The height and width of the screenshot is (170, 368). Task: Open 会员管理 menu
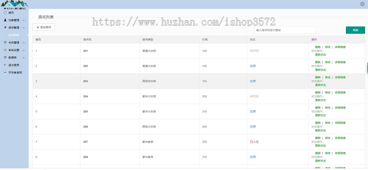click(14, 42)
